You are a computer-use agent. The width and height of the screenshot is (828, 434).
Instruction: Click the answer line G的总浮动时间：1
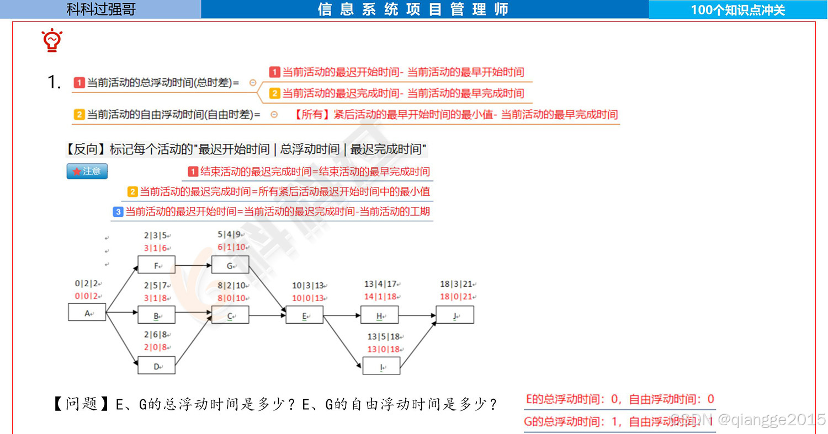pos(619,422)
